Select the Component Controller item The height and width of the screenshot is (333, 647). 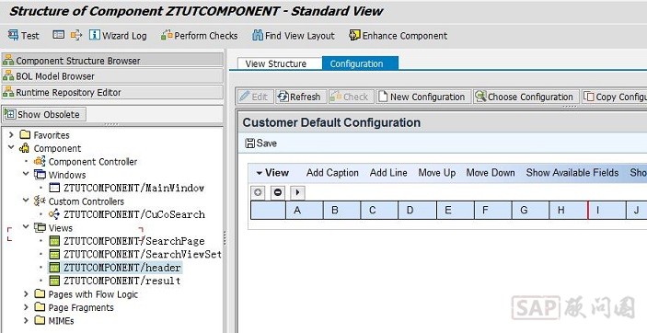(x=93, y=161)
